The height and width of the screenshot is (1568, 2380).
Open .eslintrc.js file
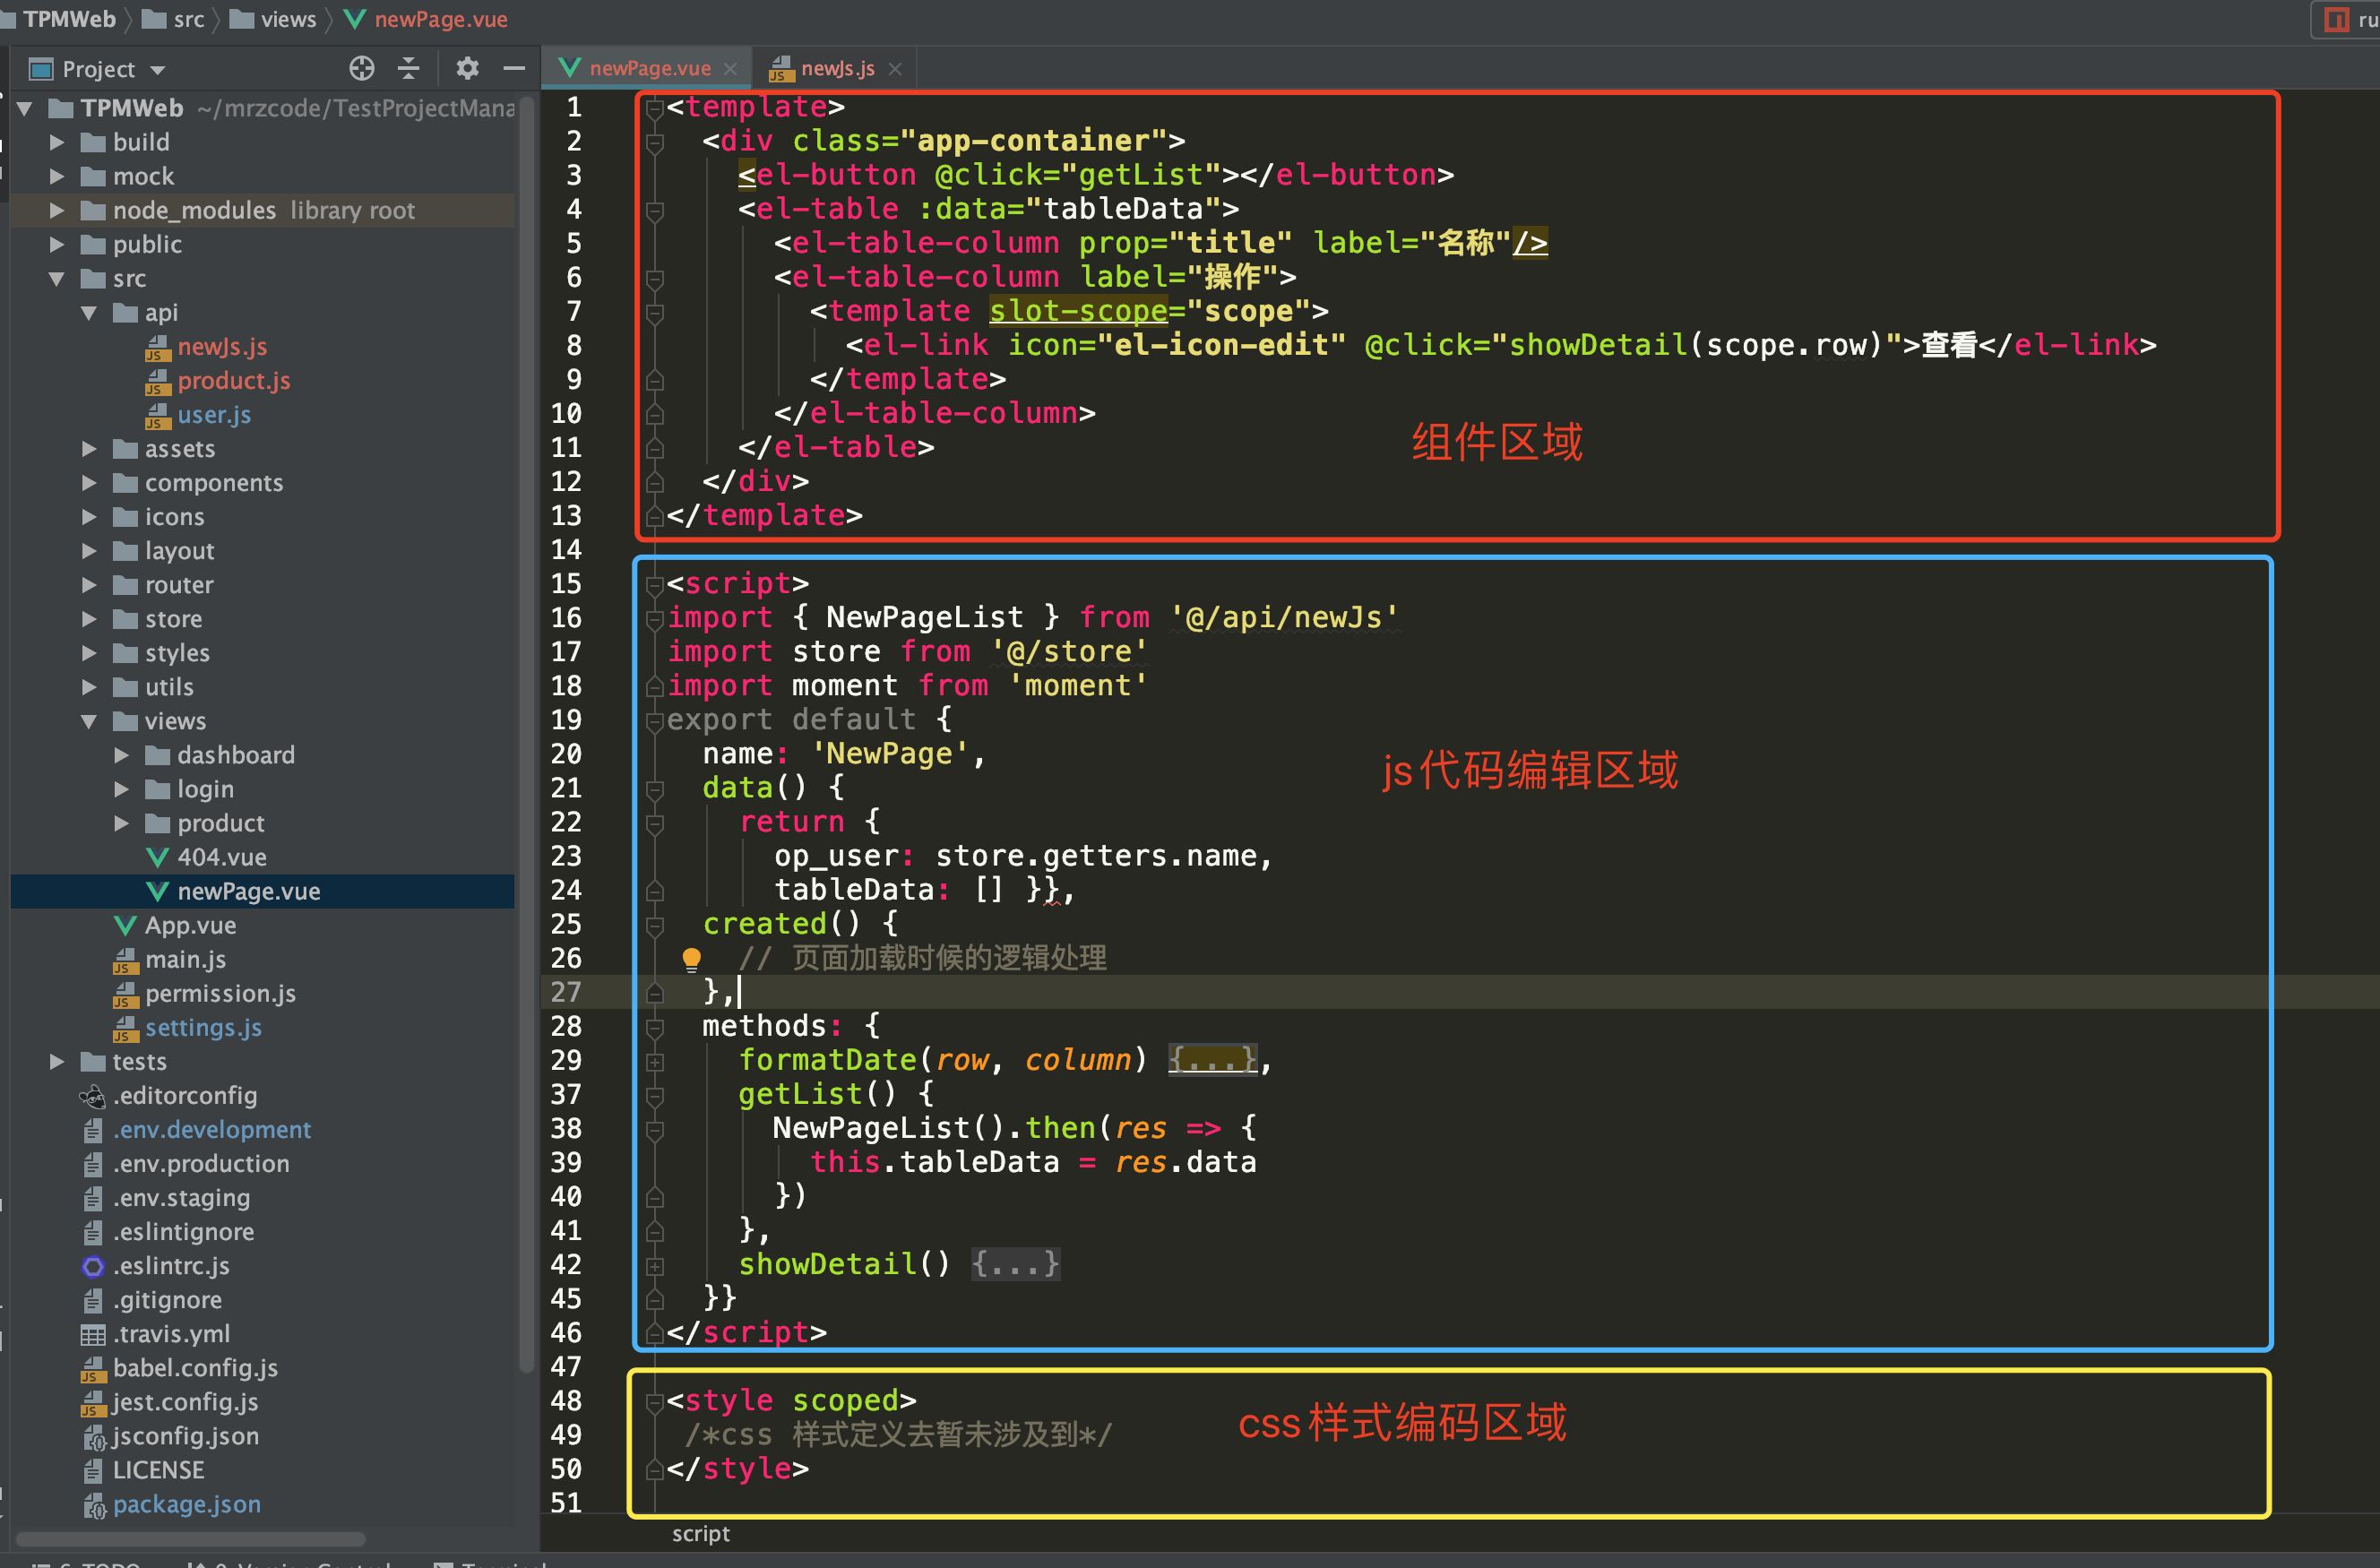(x=171, y=1265)
